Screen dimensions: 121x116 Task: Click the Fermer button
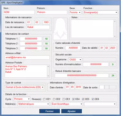49,111
